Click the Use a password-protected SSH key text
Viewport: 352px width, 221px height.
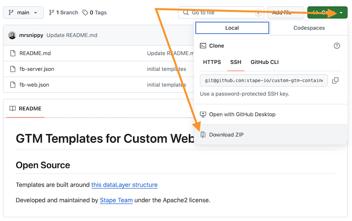tap(244, 94)
